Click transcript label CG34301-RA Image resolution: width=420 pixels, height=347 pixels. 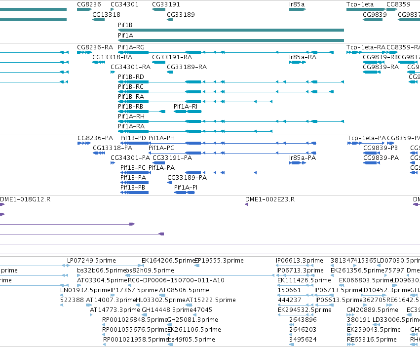tap(130, 67)
